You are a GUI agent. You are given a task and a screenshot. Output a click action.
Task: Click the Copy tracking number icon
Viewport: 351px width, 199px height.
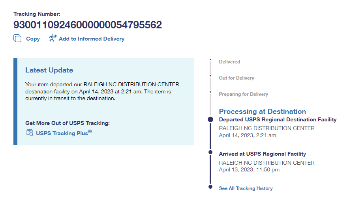coord(17,38)
